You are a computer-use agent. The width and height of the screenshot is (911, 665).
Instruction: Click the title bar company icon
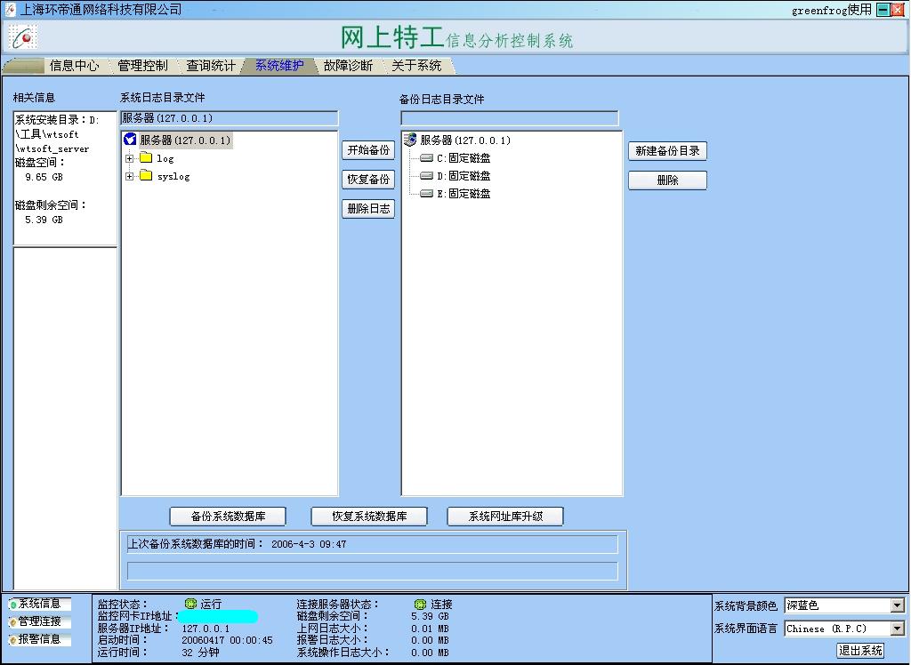[x=10, y=9]
